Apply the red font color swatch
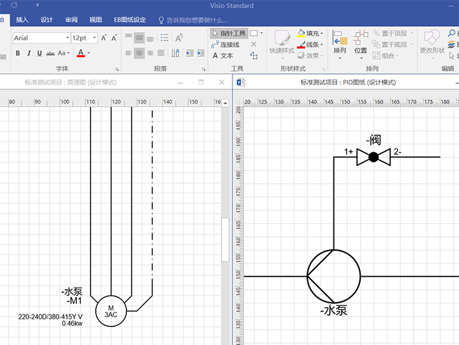Screen dimensions: 459x345 point(81,53)
